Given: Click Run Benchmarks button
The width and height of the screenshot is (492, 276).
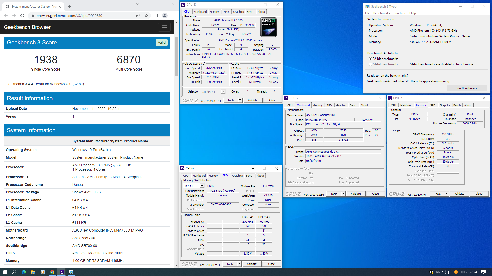Looking at the screenshot, I should [x=467, y=88].
